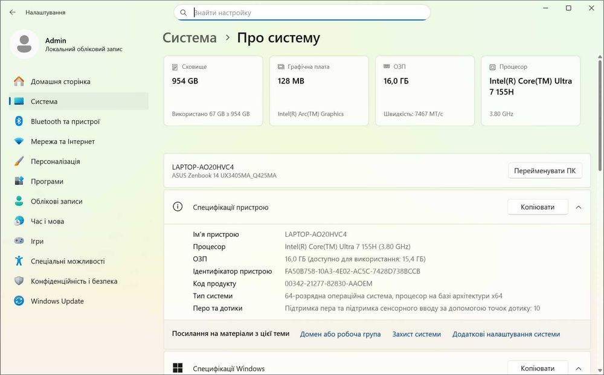Click the network Wi-Fi icon in the sidebar

click(19, 141)
